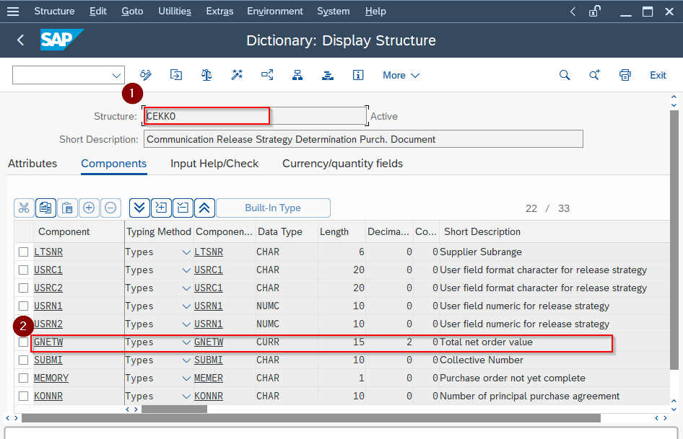This screenshot has height=439, width=683.
Task: Click the Cut scissors icon
Action: click(24, 208)
